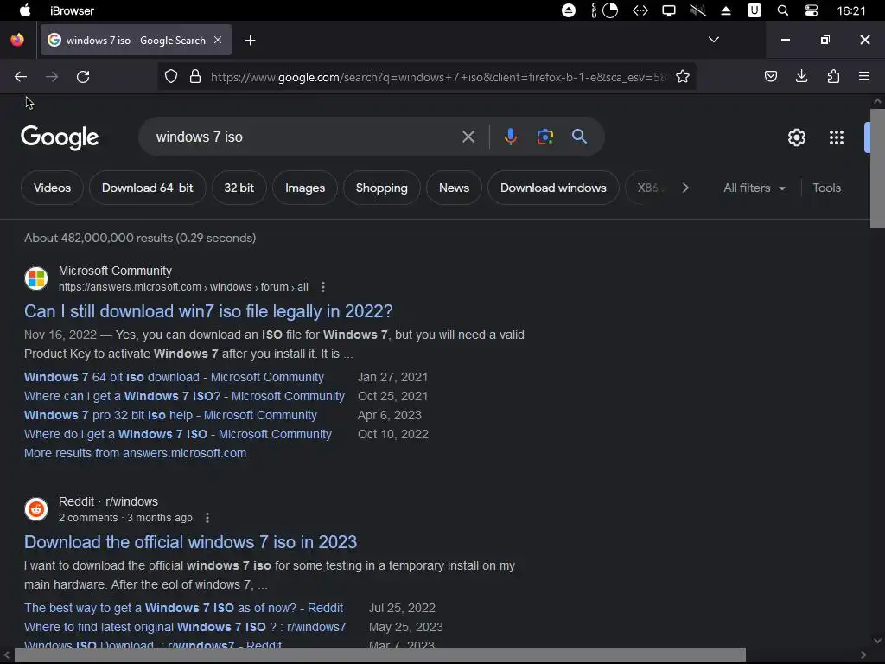Open Windows 7 64 bit iso download link
The width and height of the screenshot is (885, 664).
pyautogui.click(x=174, y=377)
